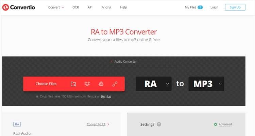The height and width of the screenshot is (136, 255).
Task: Click the green Advanced gear icon
Action: pos(216,124)
